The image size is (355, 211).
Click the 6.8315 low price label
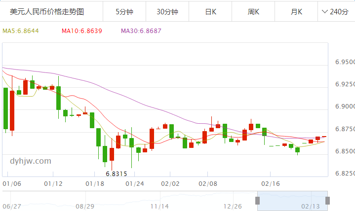[x=117, y=174]
